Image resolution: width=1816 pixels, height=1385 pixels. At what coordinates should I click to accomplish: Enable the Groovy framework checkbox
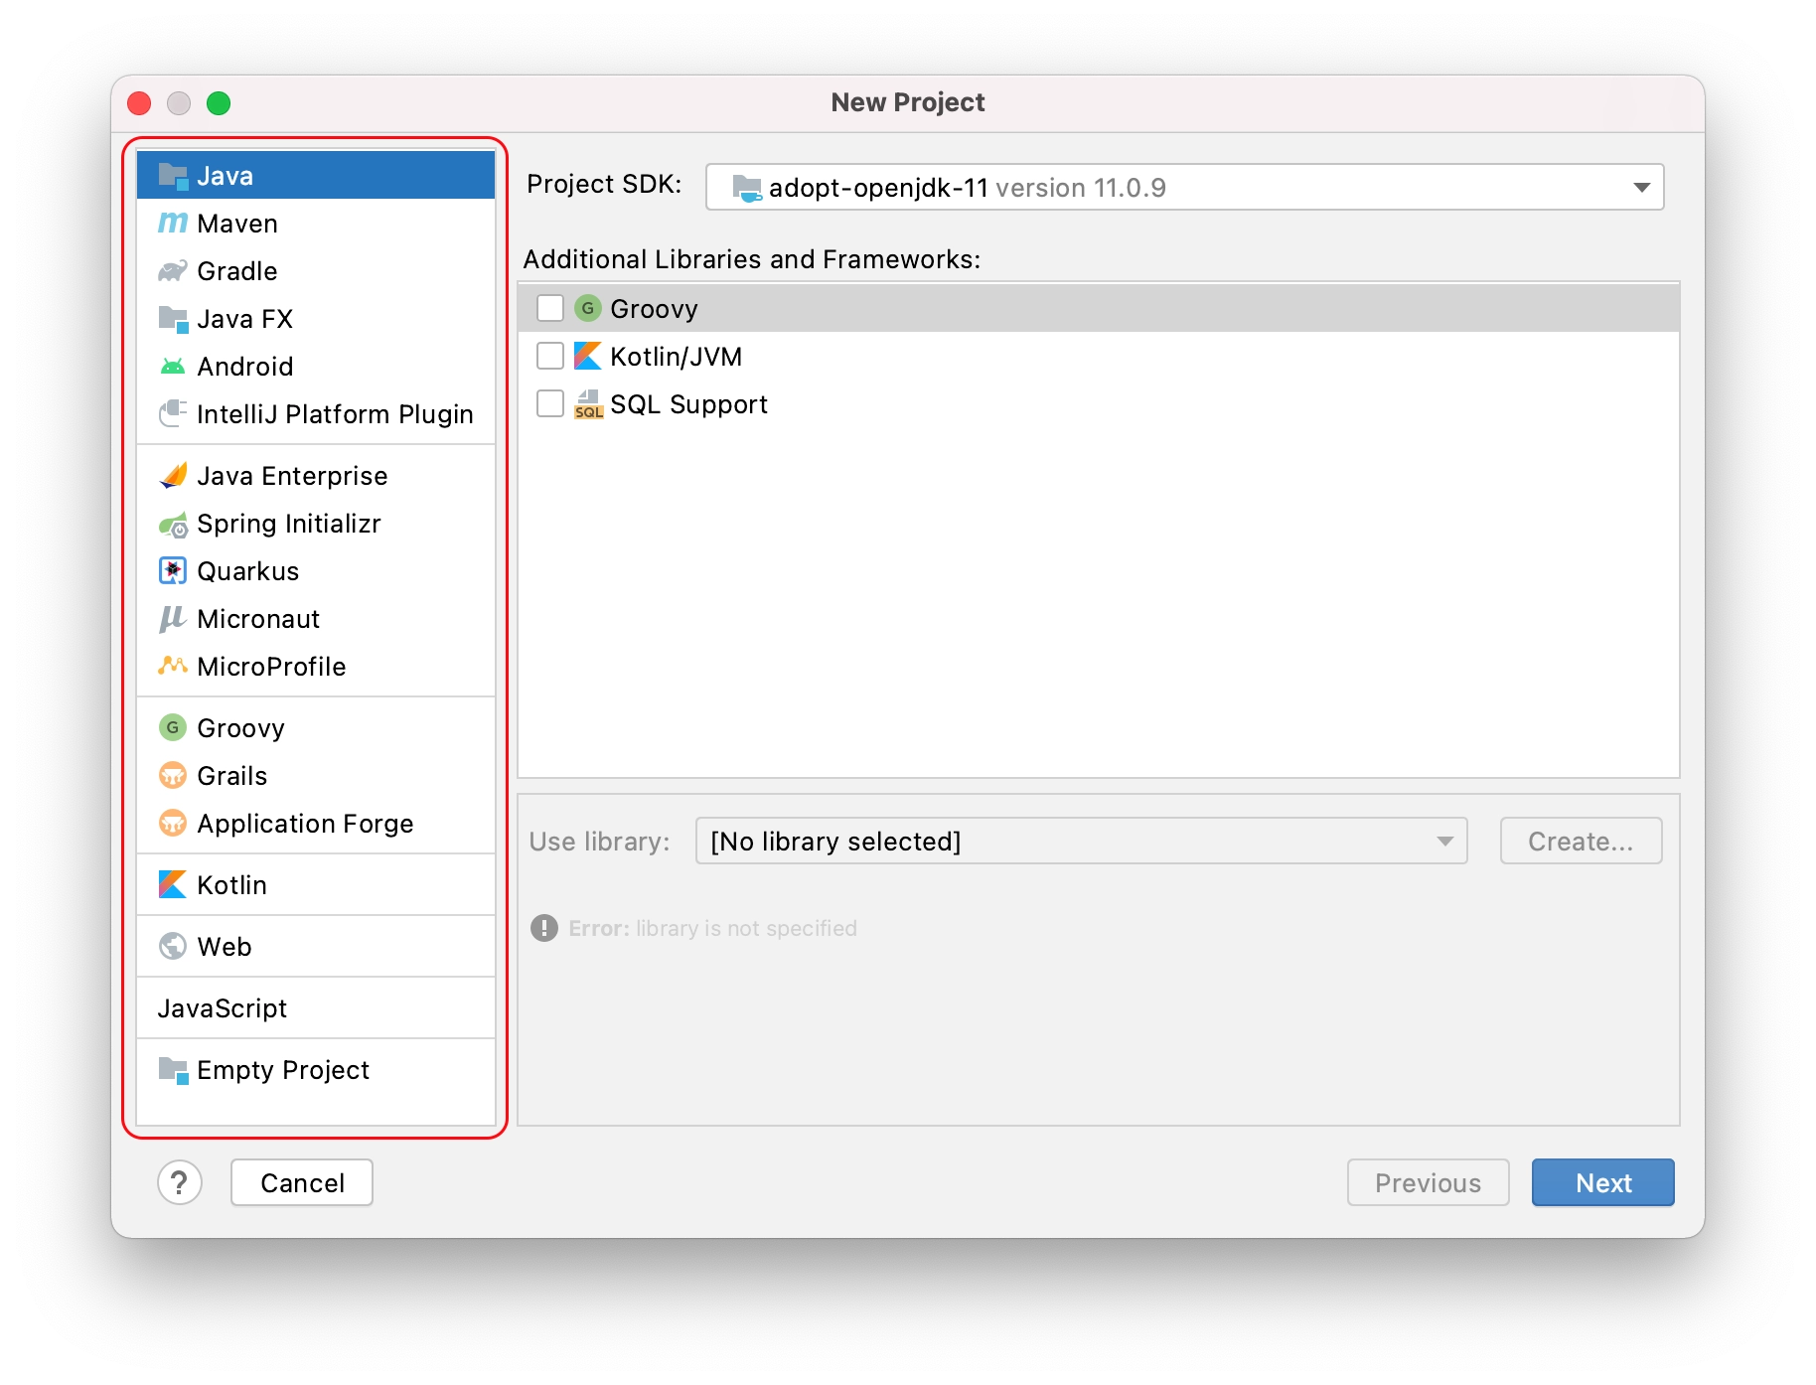(x=550, y=308)
